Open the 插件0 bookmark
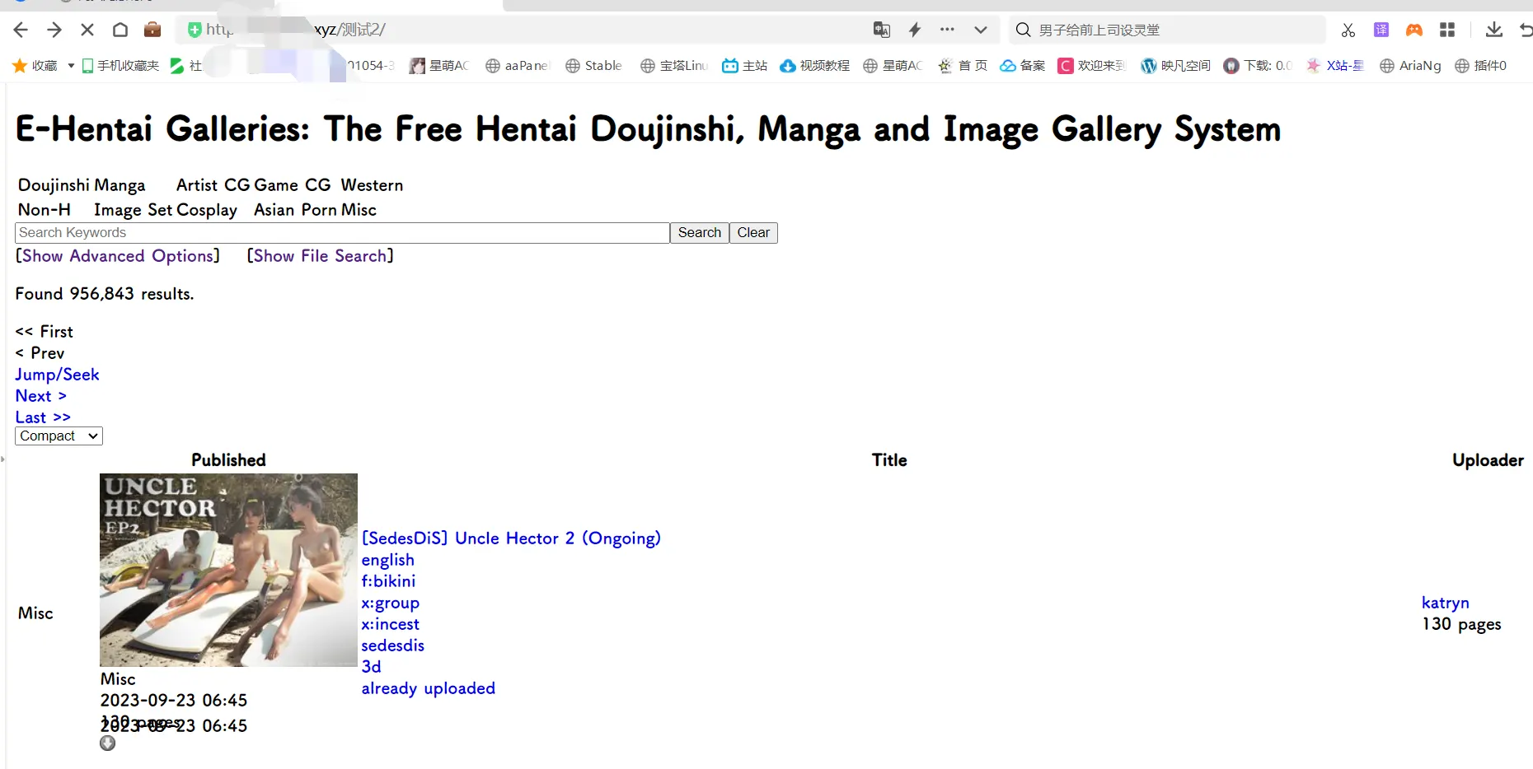 click(x=1481, y=66)
